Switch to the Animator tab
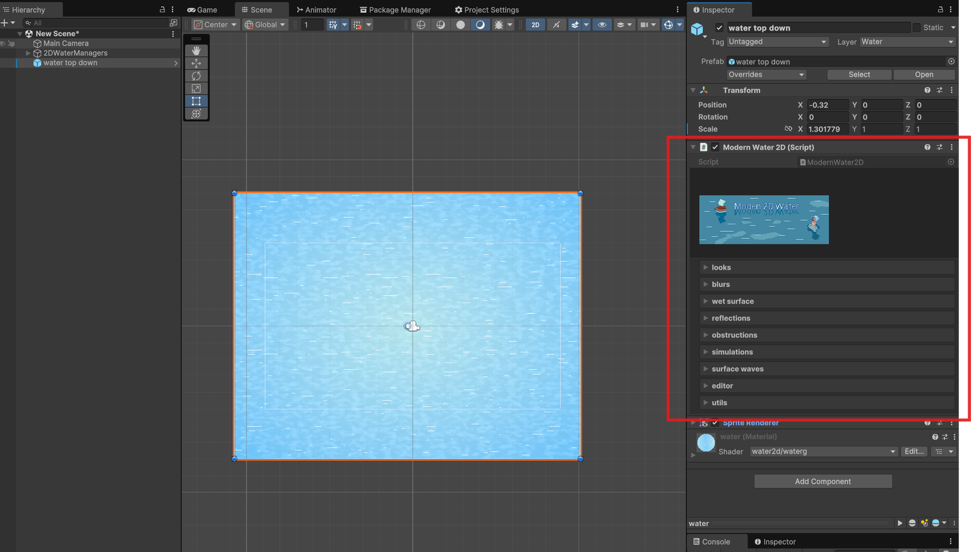 click(316, 10)
